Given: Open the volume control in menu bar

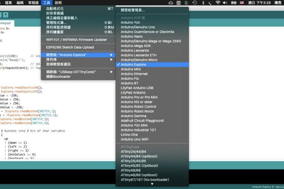Looking at the screenshot, I should [x=225, y=2].
